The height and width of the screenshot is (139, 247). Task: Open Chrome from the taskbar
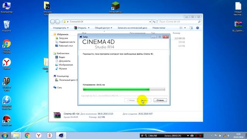pos(27,136)
